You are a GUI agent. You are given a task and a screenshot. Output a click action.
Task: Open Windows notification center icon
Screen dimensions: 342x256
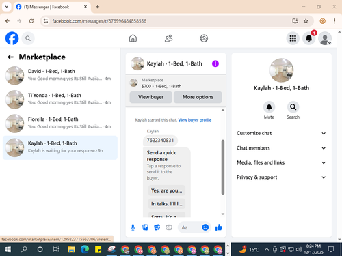tap(331, 249)
